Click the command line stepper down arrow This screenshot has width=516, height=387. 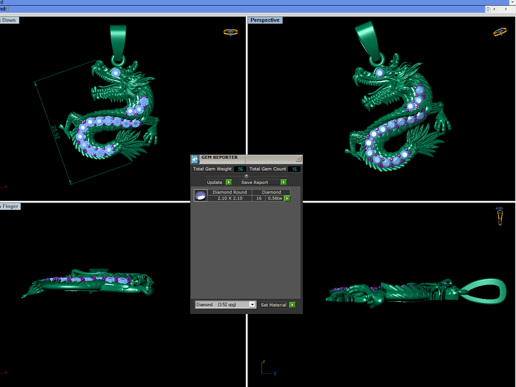[x=488, y=11]
